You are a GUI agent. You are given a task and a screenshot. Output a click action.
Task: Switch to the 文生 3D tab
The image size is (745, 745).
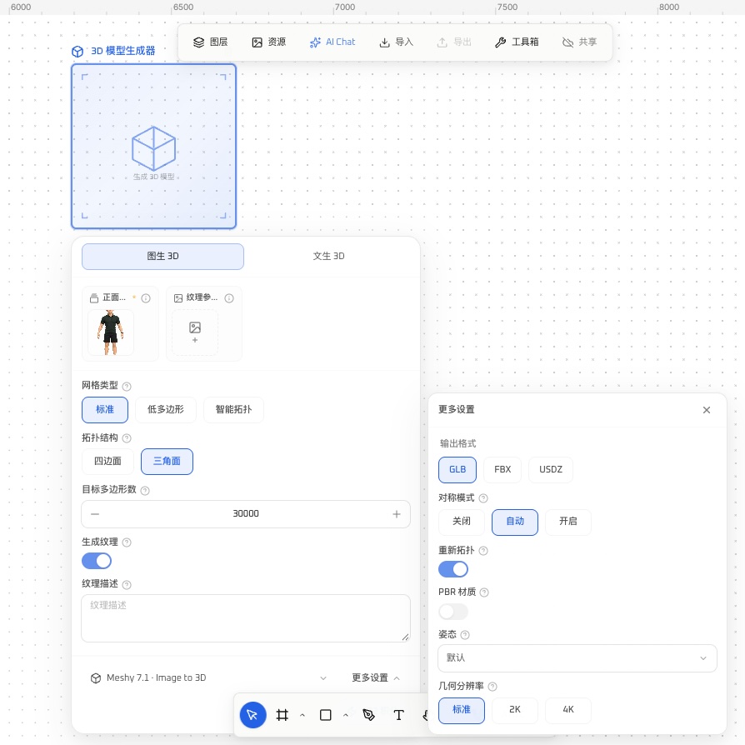329,257
